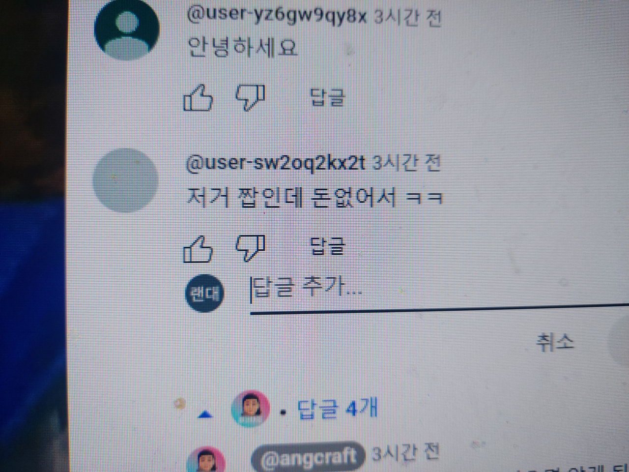
Task: Click the '3시간 전' timestamp on the user-sw2oq2kx2t comment
Action: (x=406, y=163)
